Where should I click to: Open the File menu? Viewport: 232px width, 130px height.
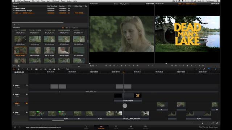click(33, 1)
